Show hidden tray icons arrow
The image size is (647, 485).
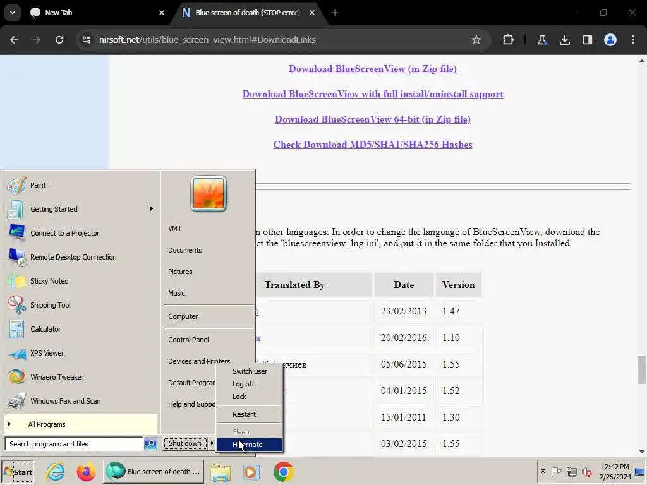[x=543, y=471]
